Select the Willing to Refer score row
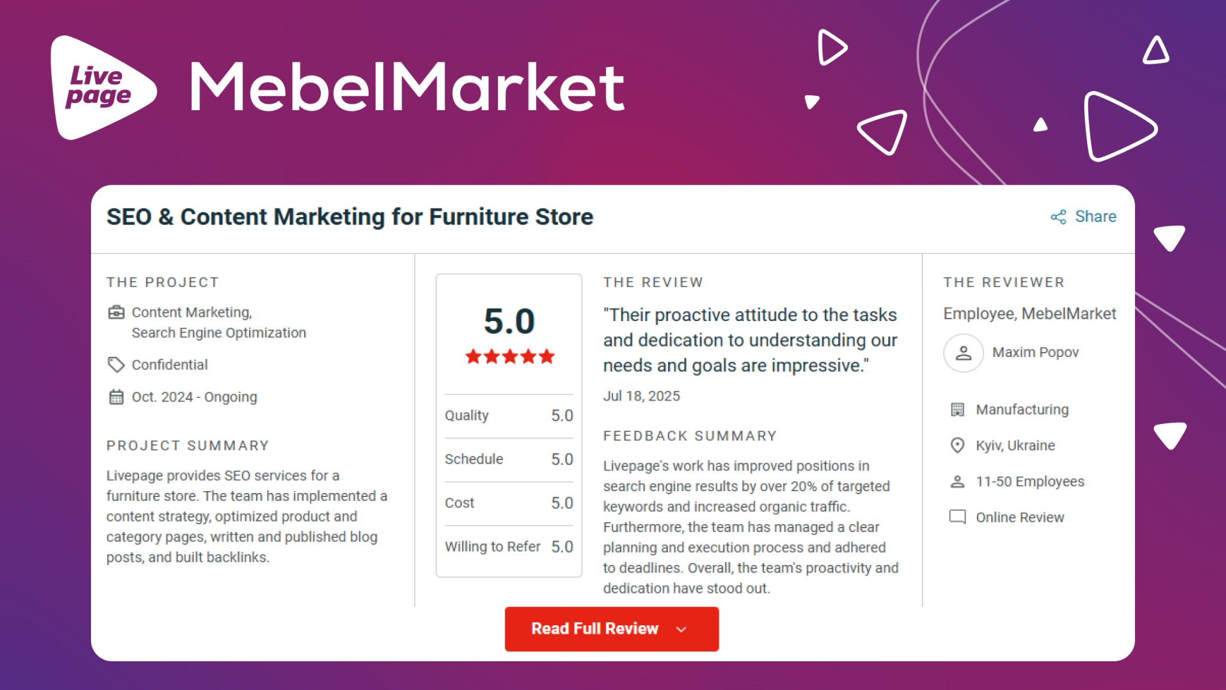 [509, 547]
